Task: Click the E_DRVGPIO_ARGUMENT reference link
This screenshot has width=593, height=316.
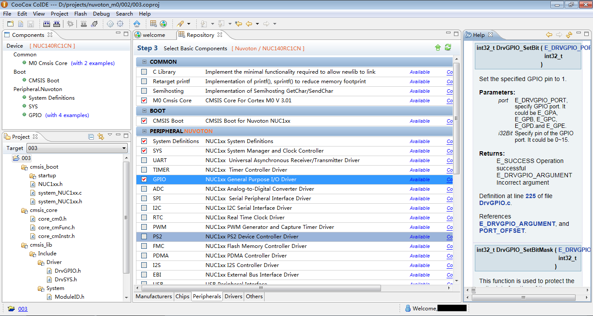Action: point(517,224)
